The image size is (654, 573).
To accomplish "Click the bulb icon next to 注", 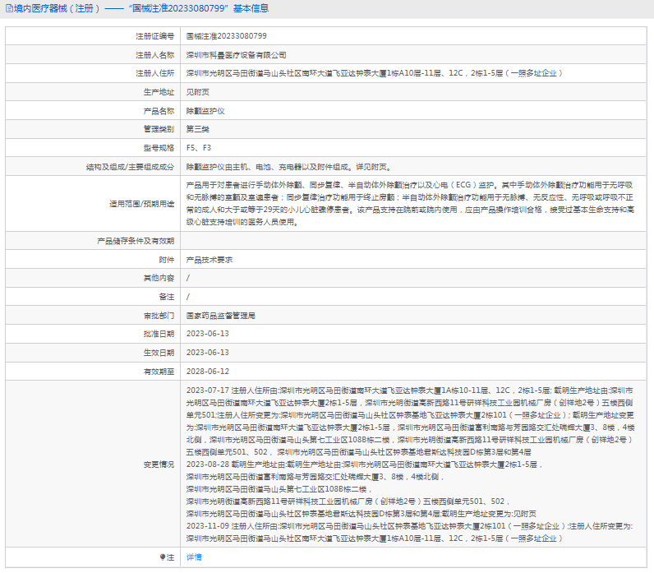I will click(x=163, y=557).
